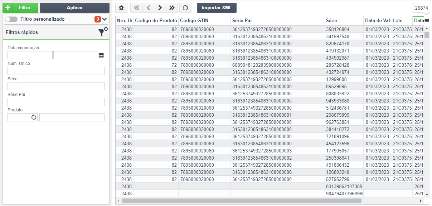432x206 pixels.
Task: Sort by Código GTIN column header
Action: tap(204, 21)
